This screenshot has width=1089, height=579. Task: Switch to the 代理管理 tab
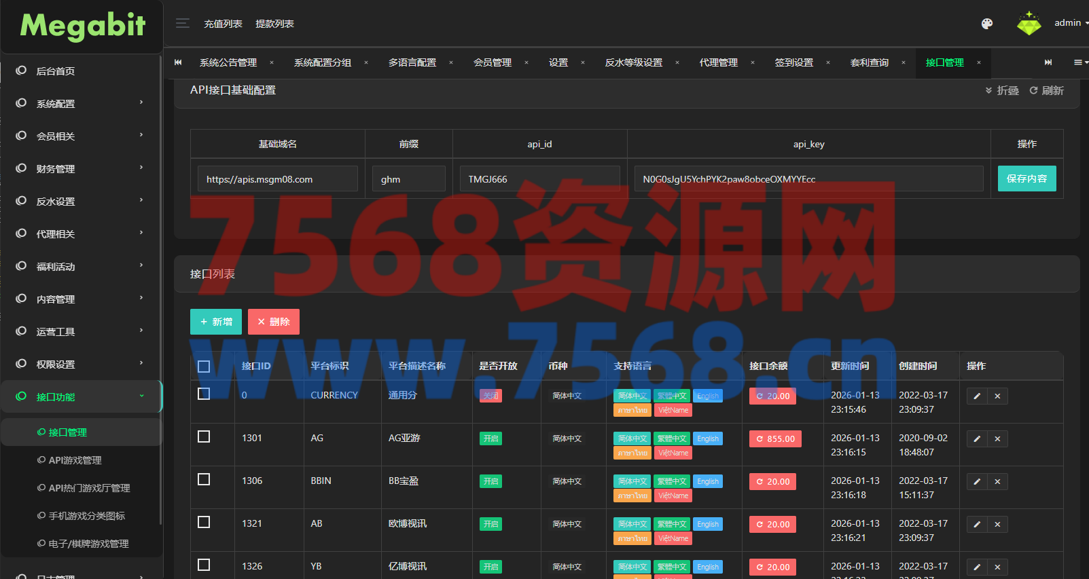click(x=718, y=62)
